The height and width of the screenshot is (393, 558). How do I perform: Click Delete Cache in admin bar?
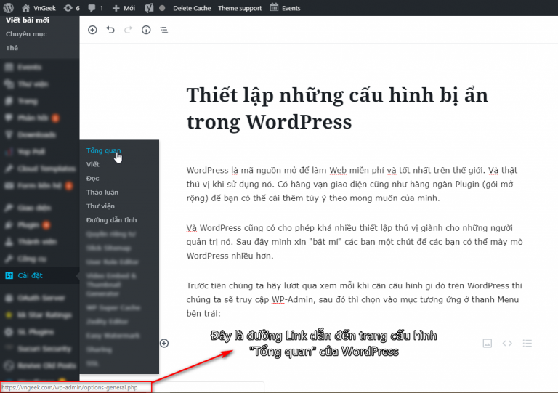pyautogui.click(x=192, y=8)
